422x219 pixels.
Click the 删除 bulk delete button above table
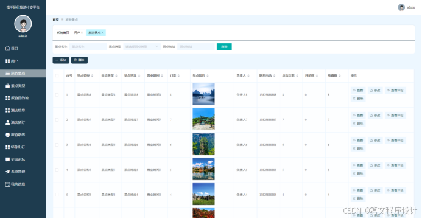tap(79, 60)
